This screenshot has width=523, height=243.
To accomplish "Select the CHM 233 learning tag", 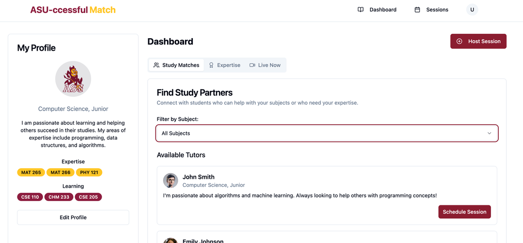I will [59, 197].
